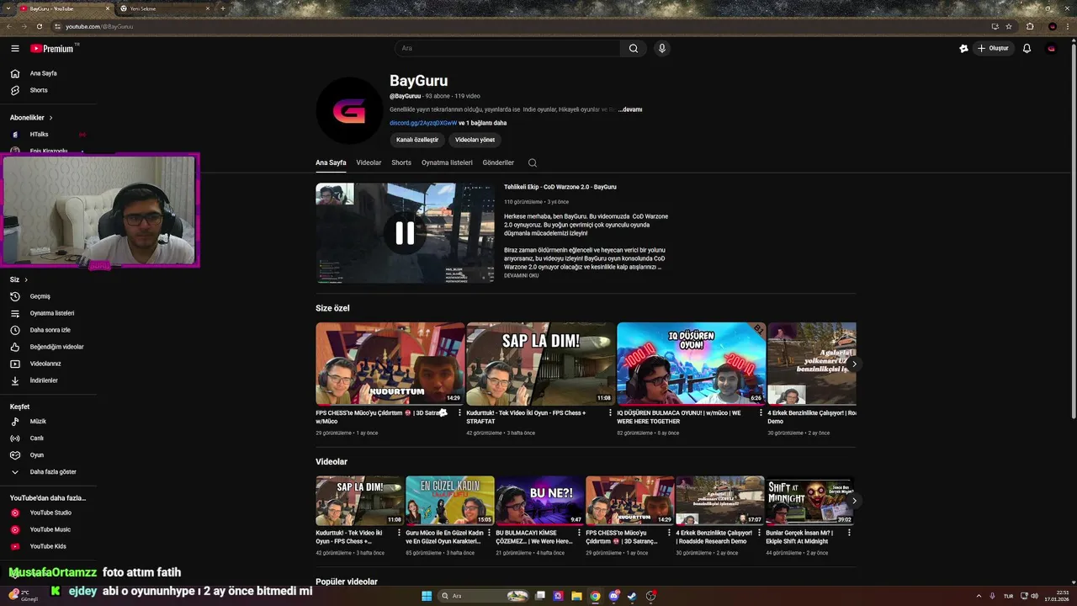Click the search magnifier button
The width and height of the screenshot is (1077, 606).
(x=634, y=49)
